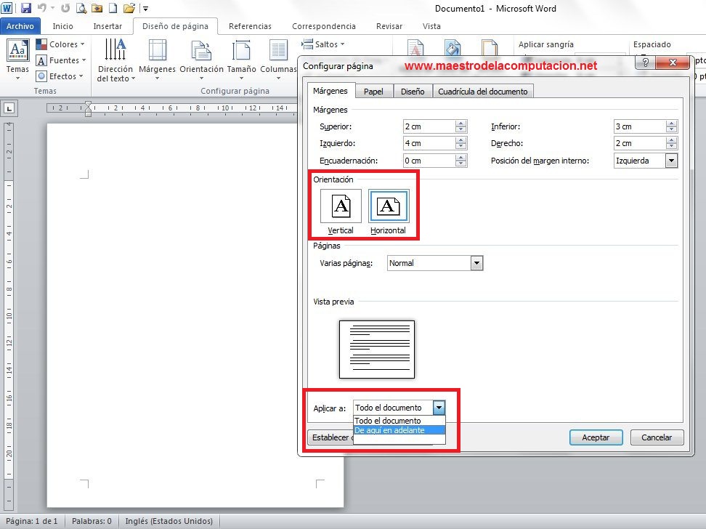Image resolution: width=706 pixels, height=529 pixels.
Task: Open the Orientación ribbon dropdown
Action: (201, 60)
